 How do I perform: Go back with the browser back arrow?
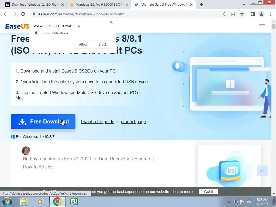tap(6, 14)
